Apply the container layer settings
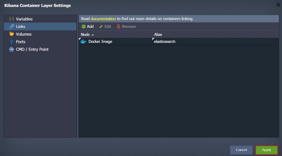Image resolution: width=282 pixels, height=156 pixels. [267, 150]
